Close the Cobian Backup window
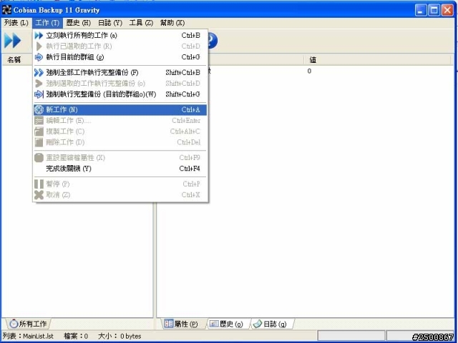This screenshot has height=343, width=458. pyautogui.click(x=447, y=10)
